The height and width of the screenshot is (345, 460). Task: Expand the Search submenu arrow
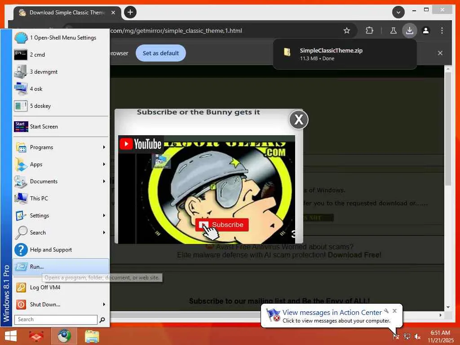pyautogui.click(x=104, y=232)
